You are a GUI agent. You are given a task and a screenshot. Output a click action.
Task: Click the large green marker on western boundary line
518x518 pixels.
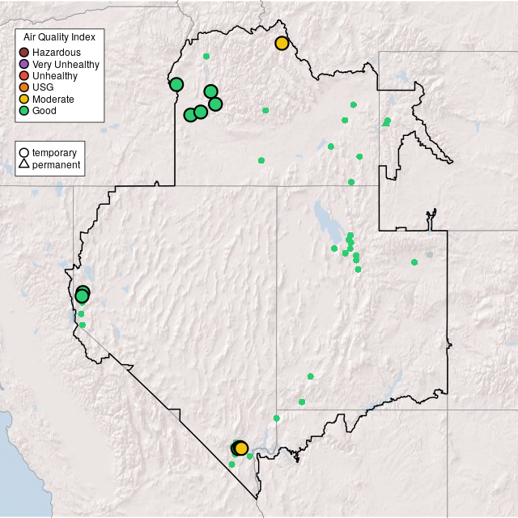pos(176,84)
